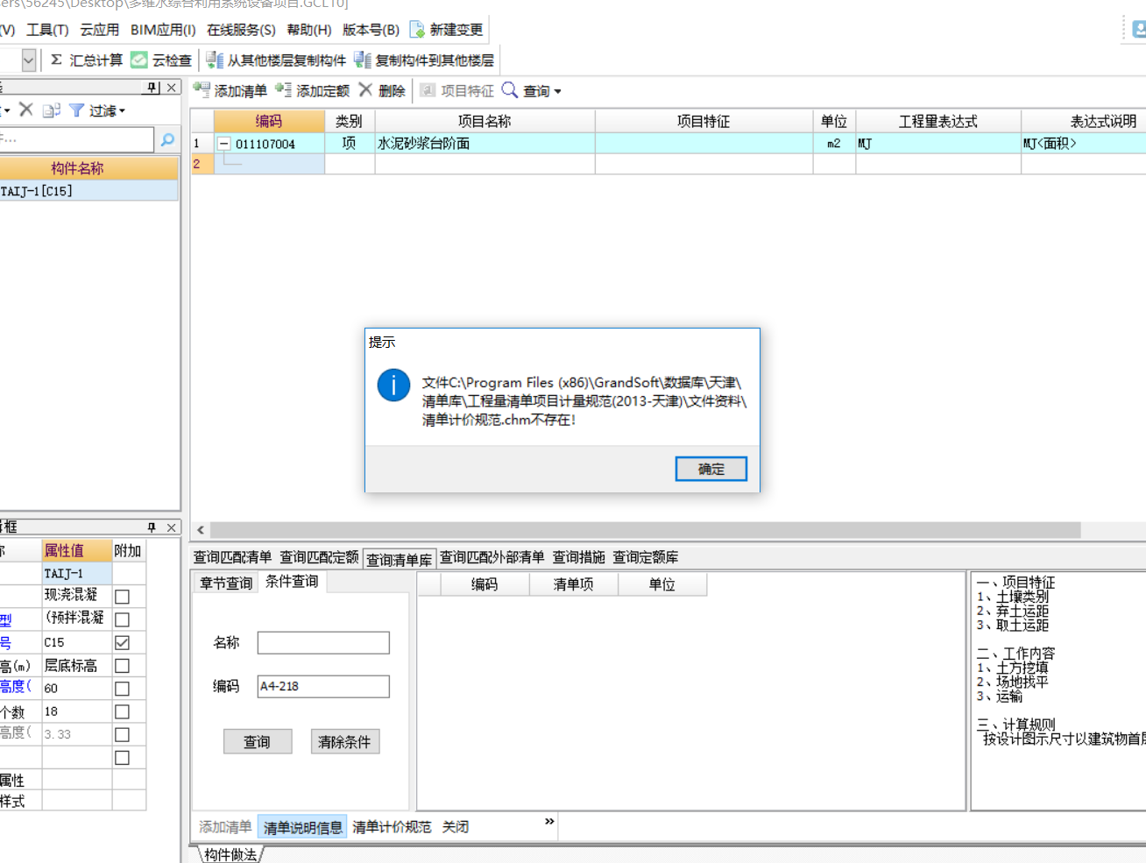Click 确定 in the 提示 dialog
Screen dimensions: 1146x863
pos(711,469)
